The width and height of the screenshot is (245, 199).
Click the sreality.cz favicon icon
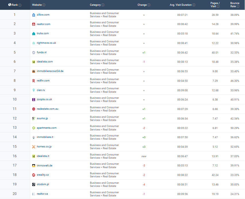click(34, 175)
